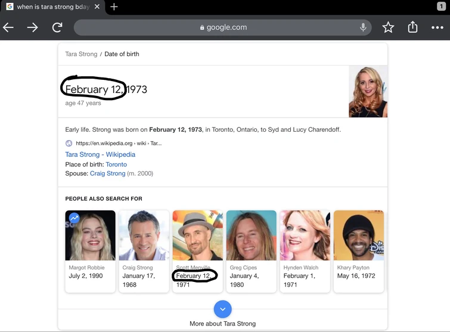This screenshot has width=450, height=332.
Task: Click the google.com address bar
Action: coord(223,27)
